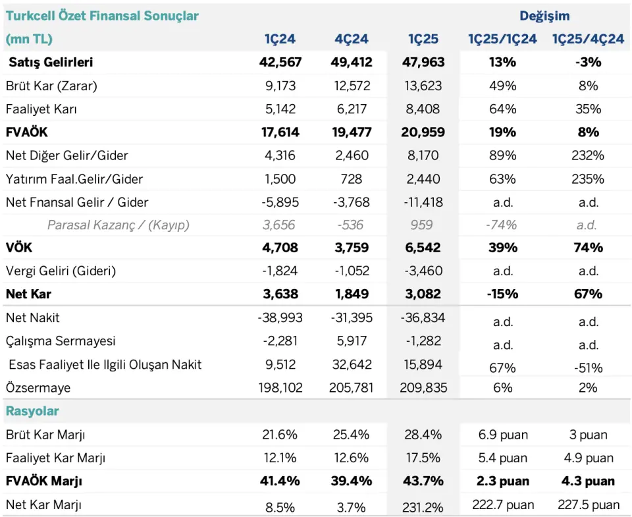Click the Değişim header

coord(544,16)
